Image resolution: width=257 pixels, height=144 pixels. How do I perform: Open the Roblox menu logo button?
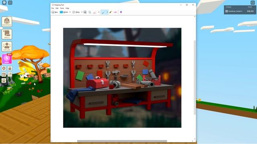pos(4,3)
